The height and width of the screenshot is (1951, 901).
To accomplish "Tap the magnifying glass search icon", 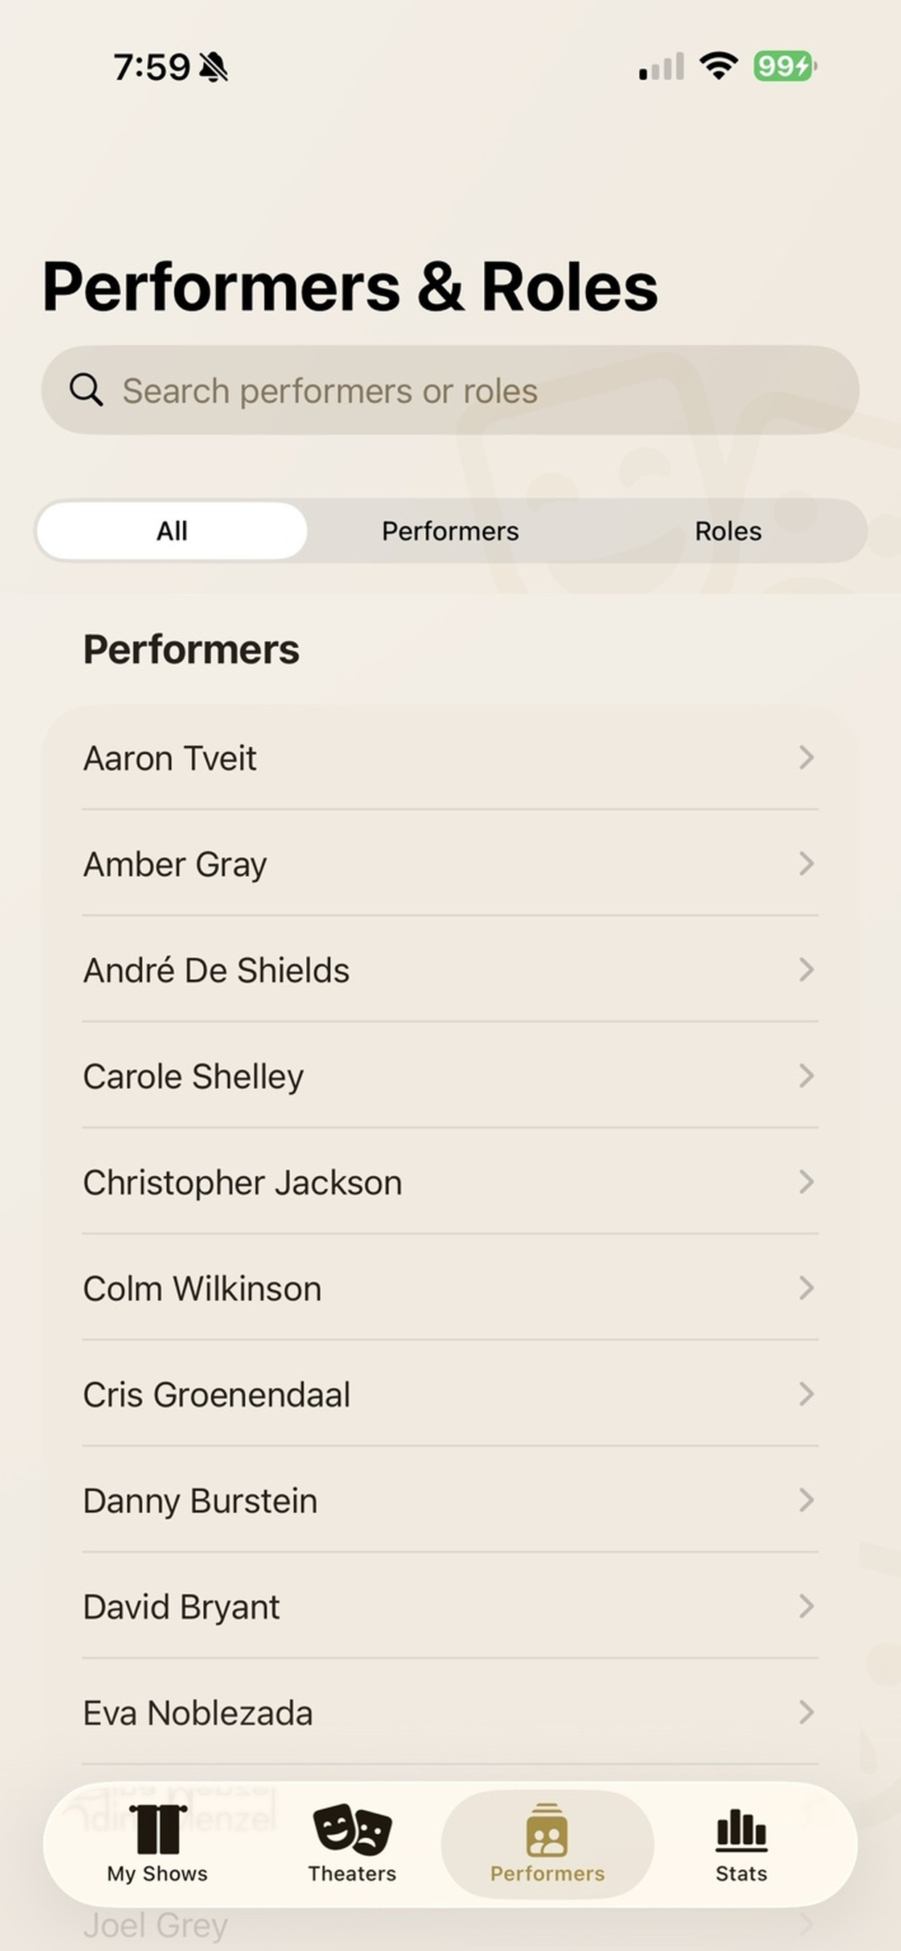I will (86, 390).
